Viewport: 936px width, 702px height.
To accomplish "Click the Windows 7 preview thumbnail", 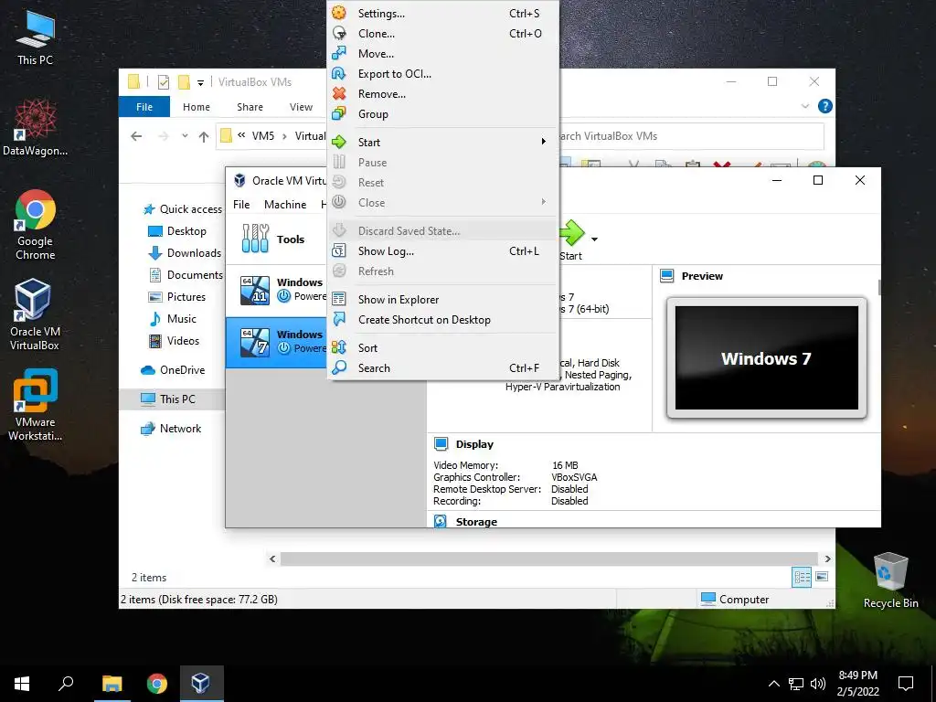I will 767,357.
